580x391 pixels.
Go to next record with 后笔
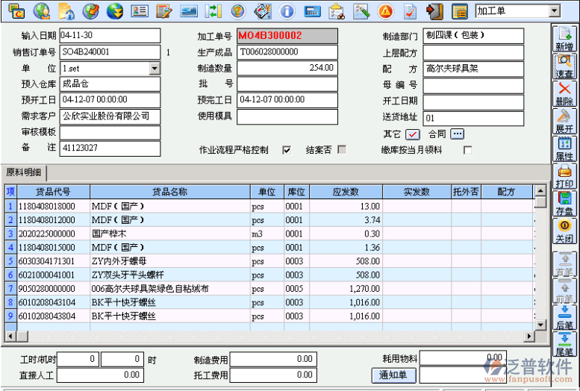tap(565, 316)
